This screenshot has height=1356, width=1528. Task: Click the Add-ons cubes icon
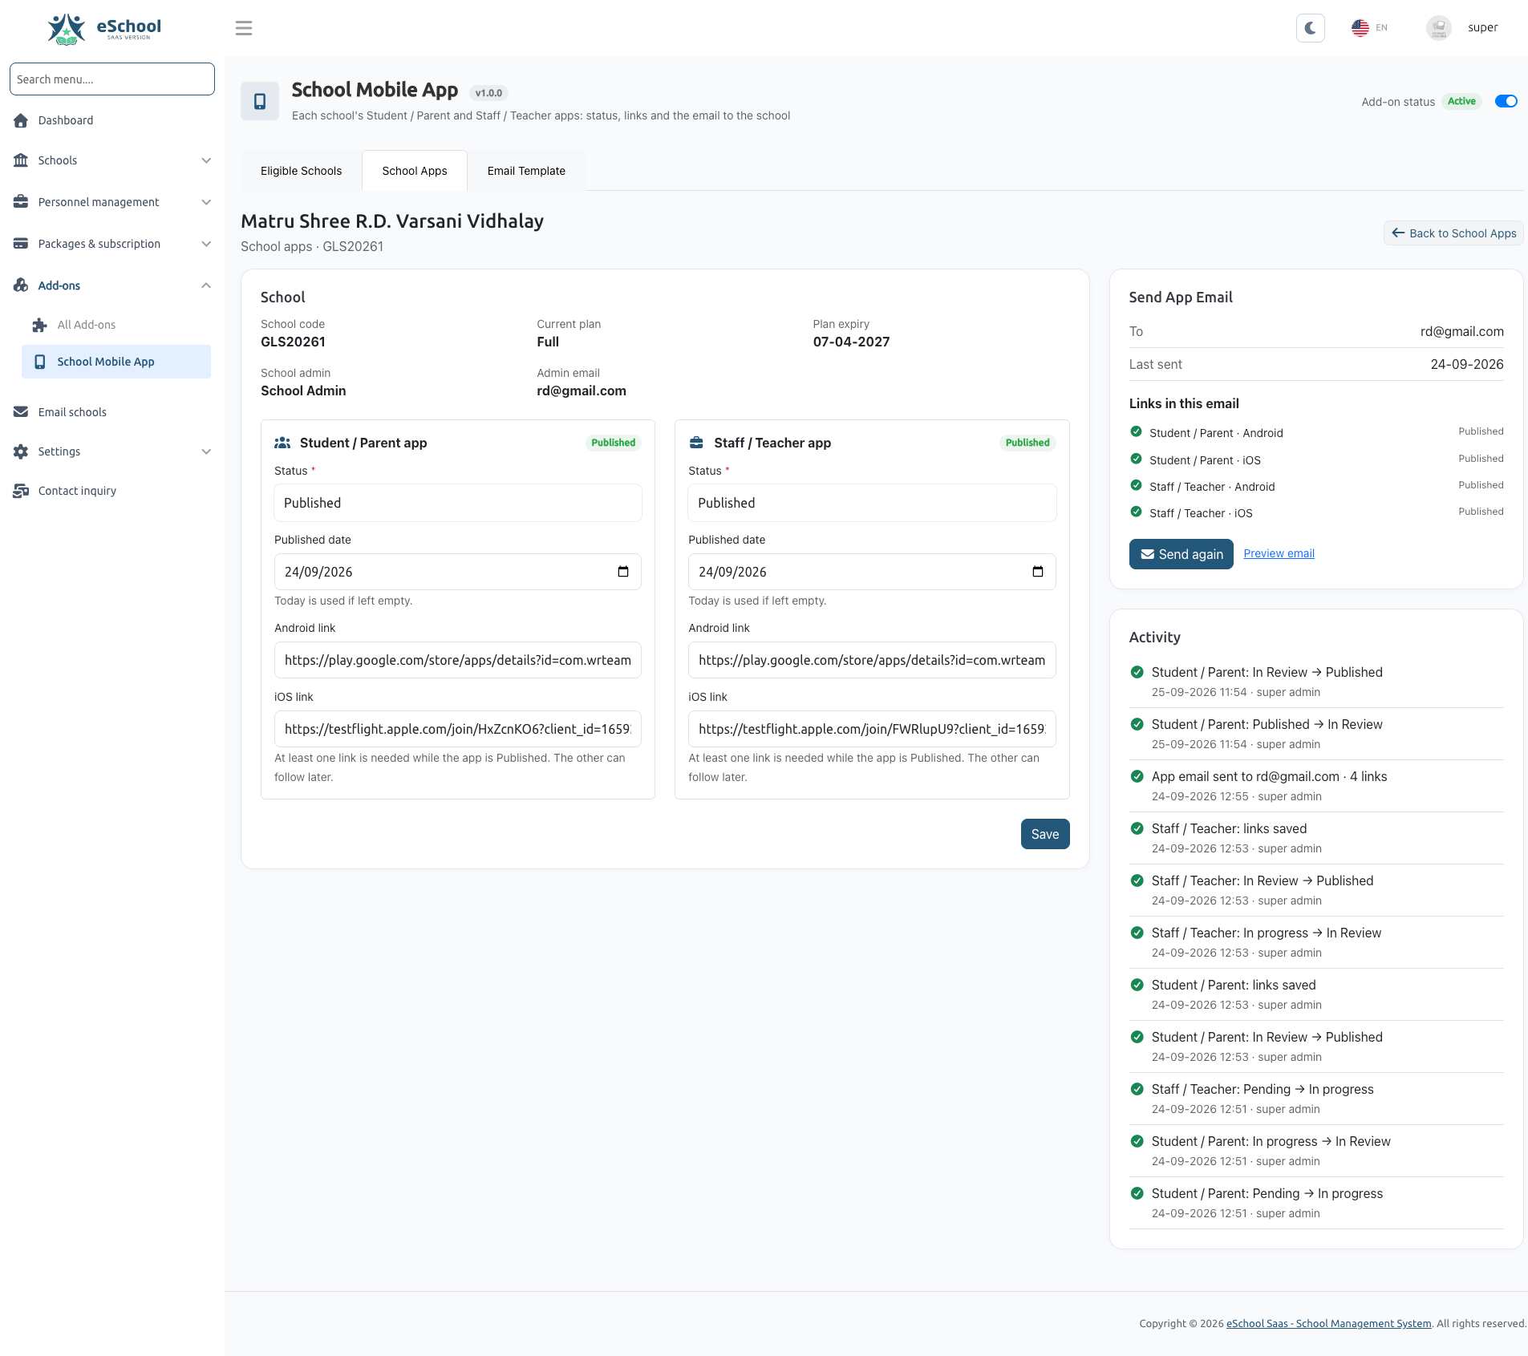point(21,285)
